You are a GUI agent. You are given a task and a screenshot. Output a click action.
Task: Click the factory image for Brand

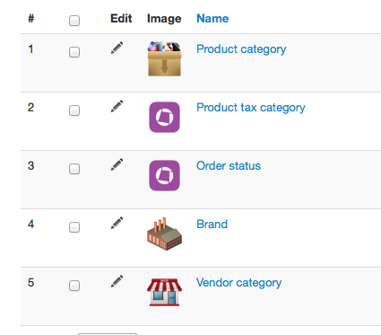point(164,234)
